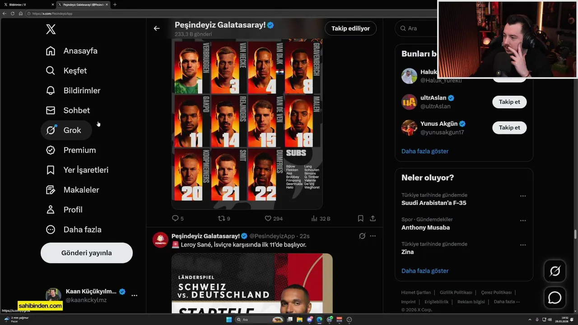Open Bildirimler notifications
This screenshot has width=578, height=325.
73,91
